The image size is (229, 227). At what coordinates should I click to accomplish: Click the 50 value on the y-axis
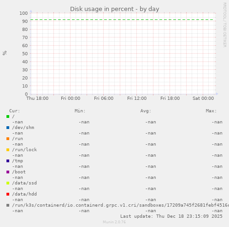tap(25, 54)
